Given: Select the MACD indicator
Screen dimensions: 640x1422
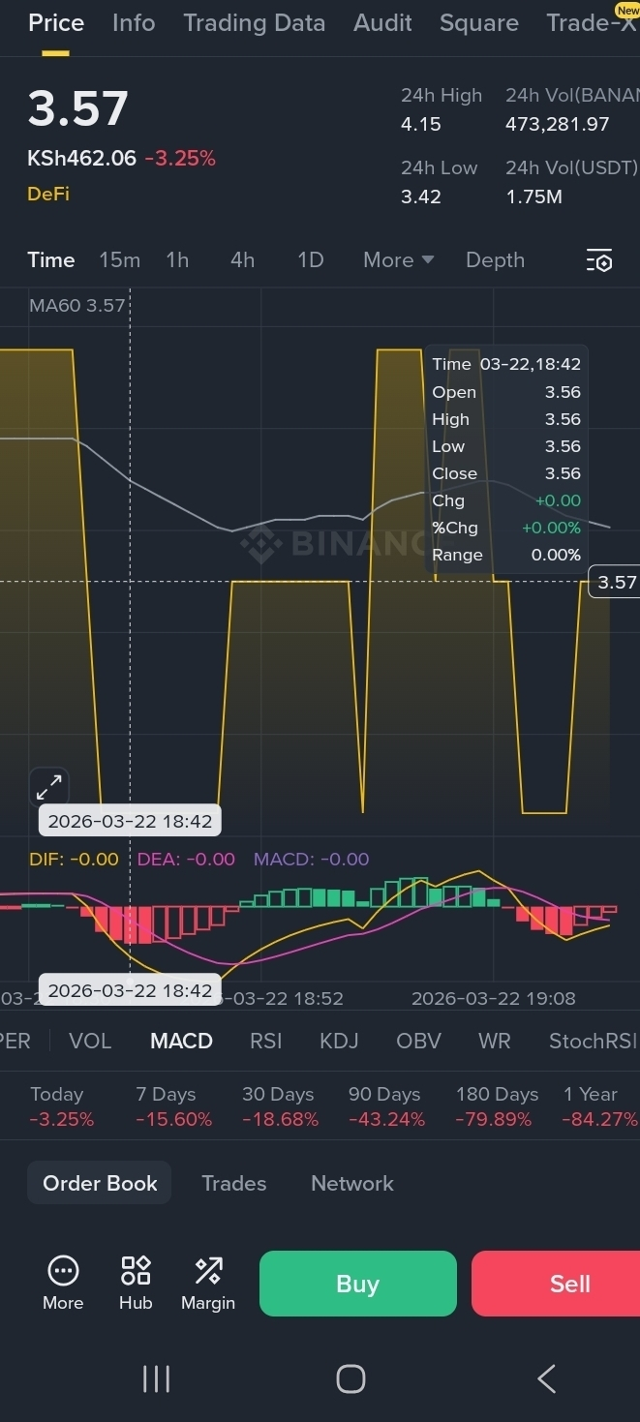Looking at the screenshot, I should (x=181, y=1042).
